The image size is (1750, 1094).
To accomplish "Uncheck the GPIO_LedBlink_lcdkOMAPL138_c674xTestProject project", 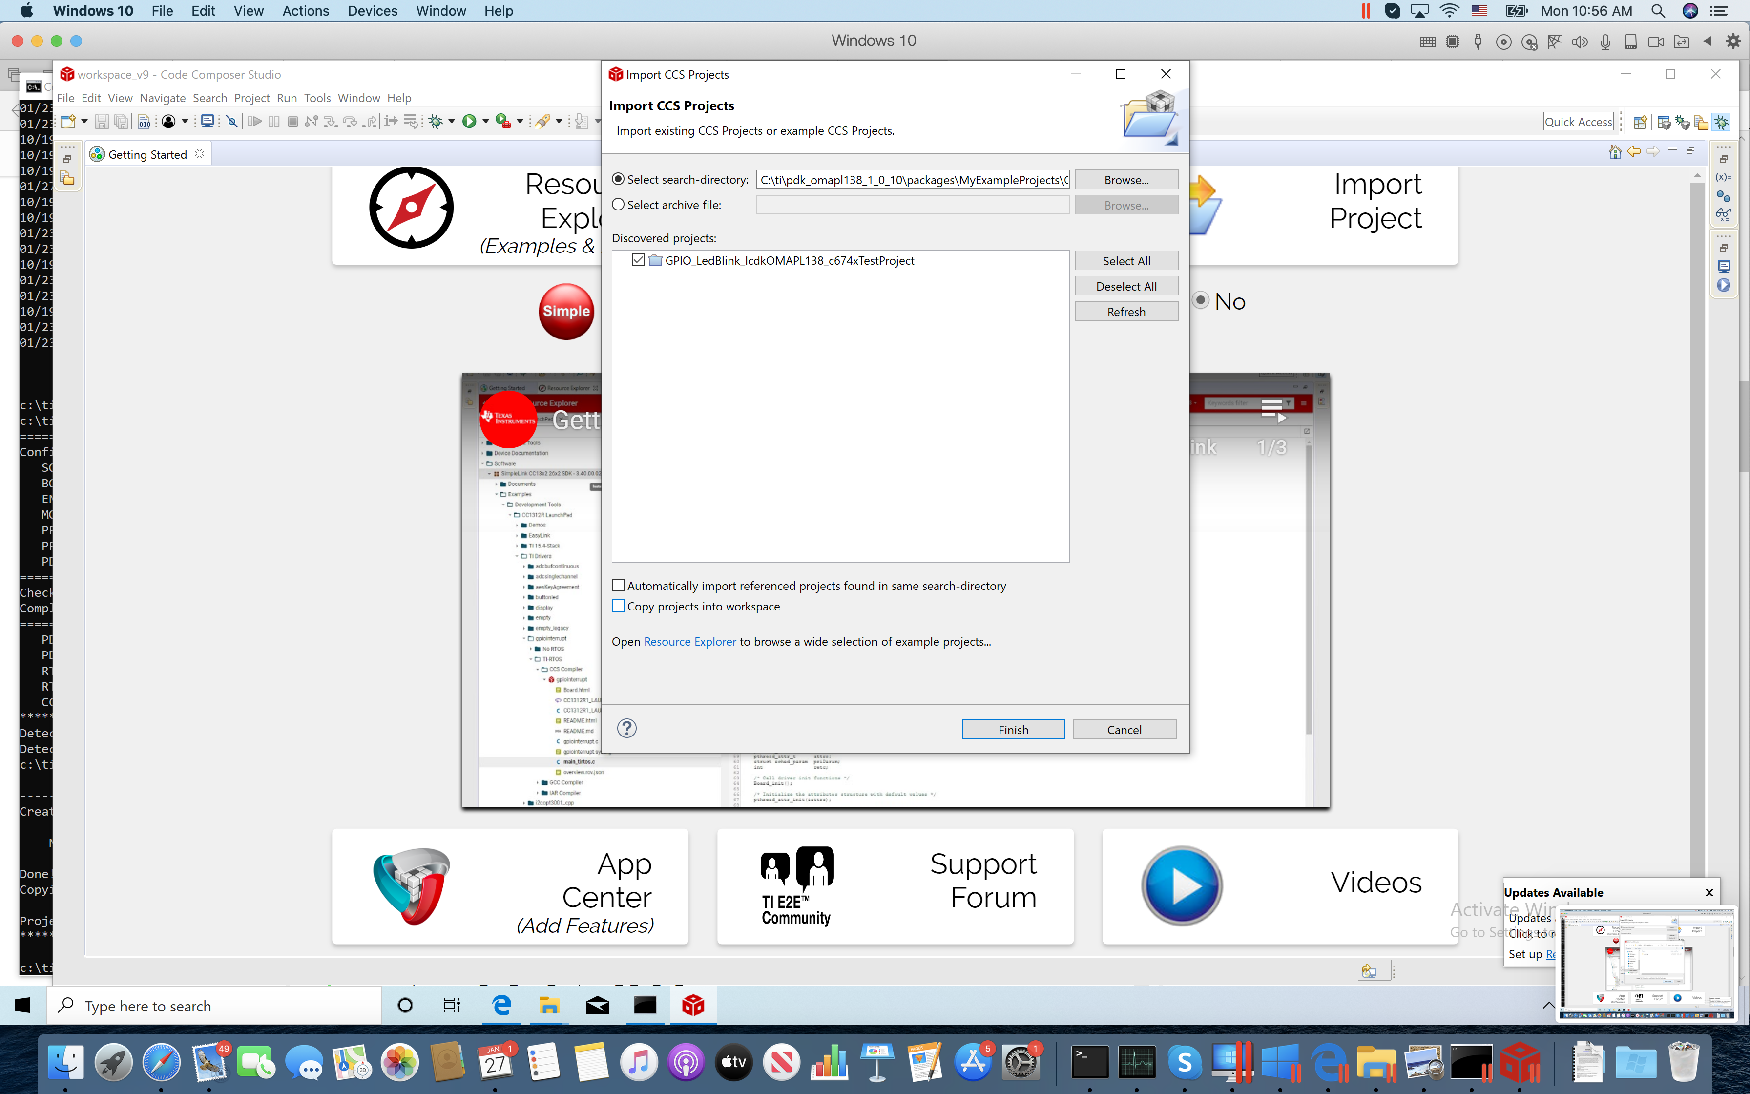I will point(638,260).
